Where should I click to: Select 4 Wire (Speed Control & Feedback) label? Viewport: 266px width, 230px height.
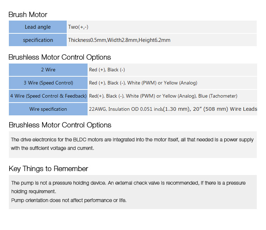point(48,96)
